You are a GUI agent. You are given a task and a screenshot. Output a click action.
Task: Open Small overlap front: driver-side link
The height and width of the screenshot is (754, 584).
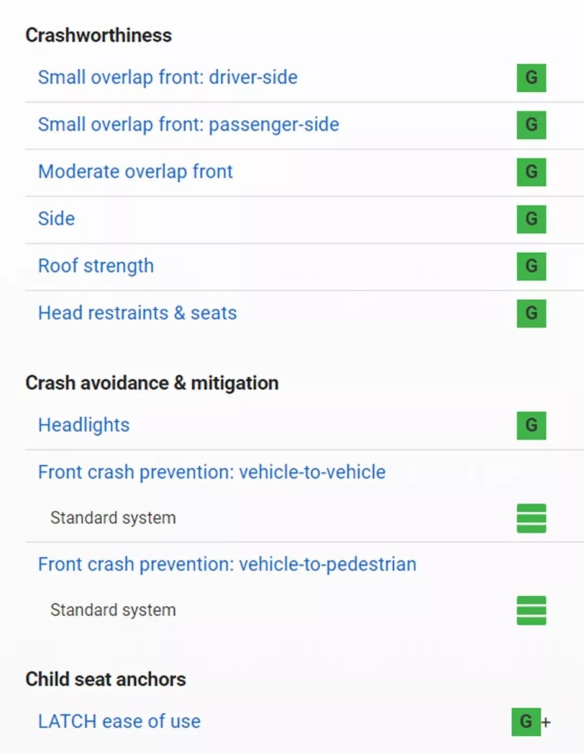click(x=167, y=77)
